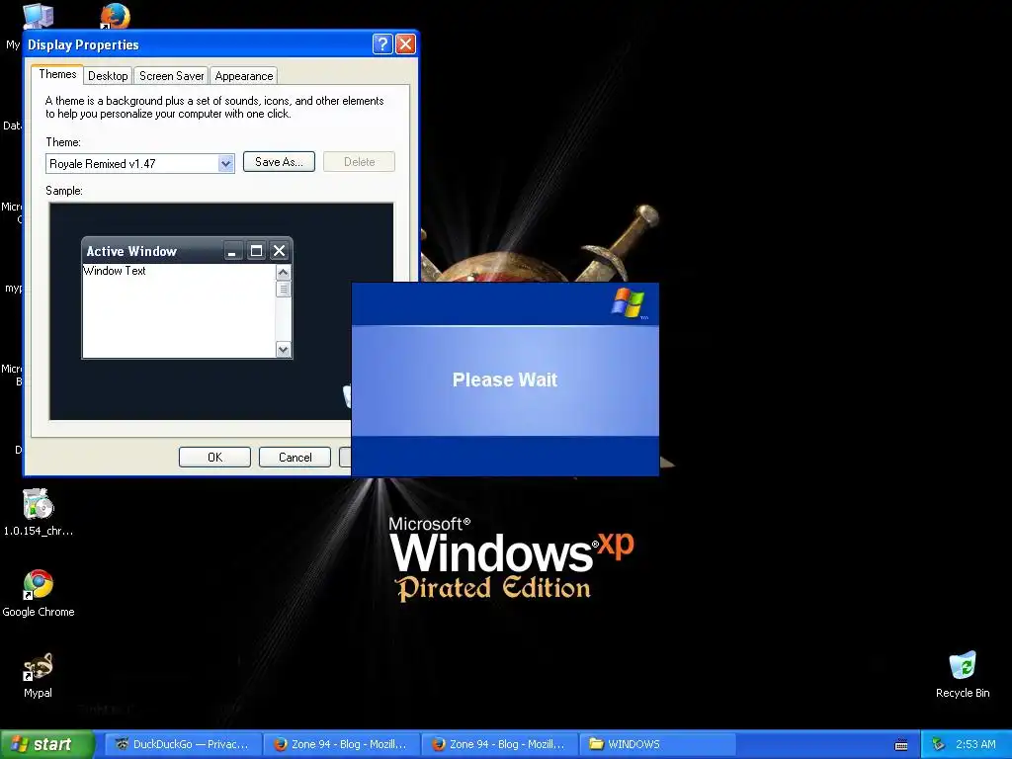Click the sample window minimize icon
This screenshot has height=759, width=1012.
(x=232, y=250)
